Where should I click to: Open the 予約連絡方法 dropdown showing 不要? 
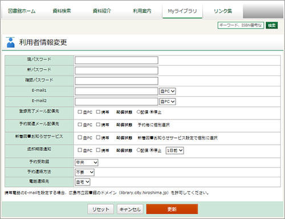click(x=84, y=172)
